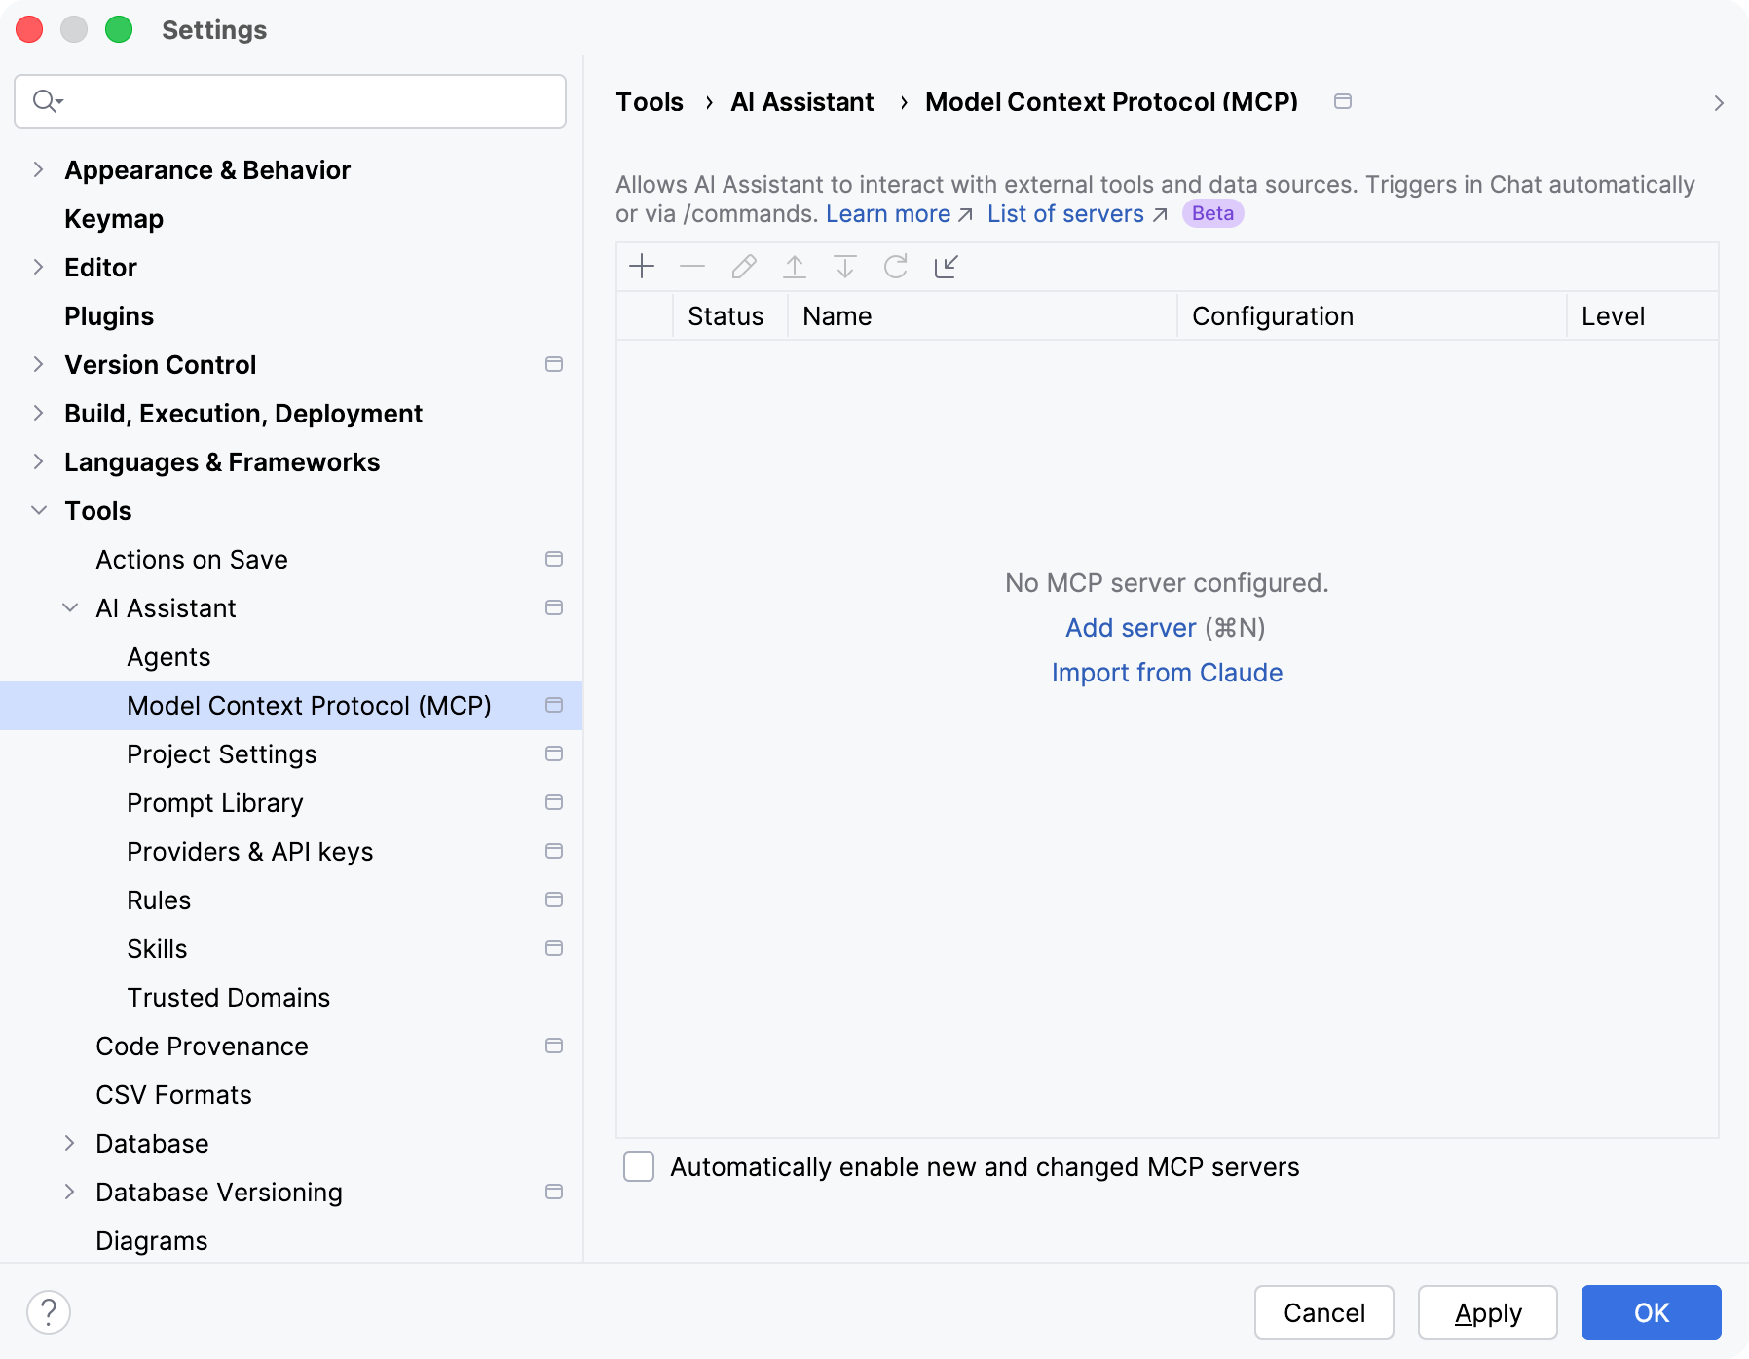The width and height of the screenshot is (1749, 1359).
Task: Collapse the AI Assistant subtree
Action: pyautogui.click(x=70, y=607)
